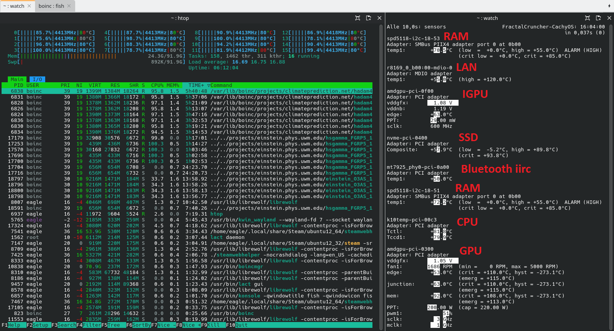Select 'lact daemon' process row PID 1562
Viewport: 614px width, 331px height.
tap(187, 237)
